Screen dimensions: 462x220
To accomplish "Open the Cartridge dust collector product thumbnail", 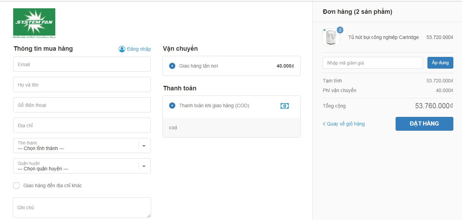I will 331,37.
